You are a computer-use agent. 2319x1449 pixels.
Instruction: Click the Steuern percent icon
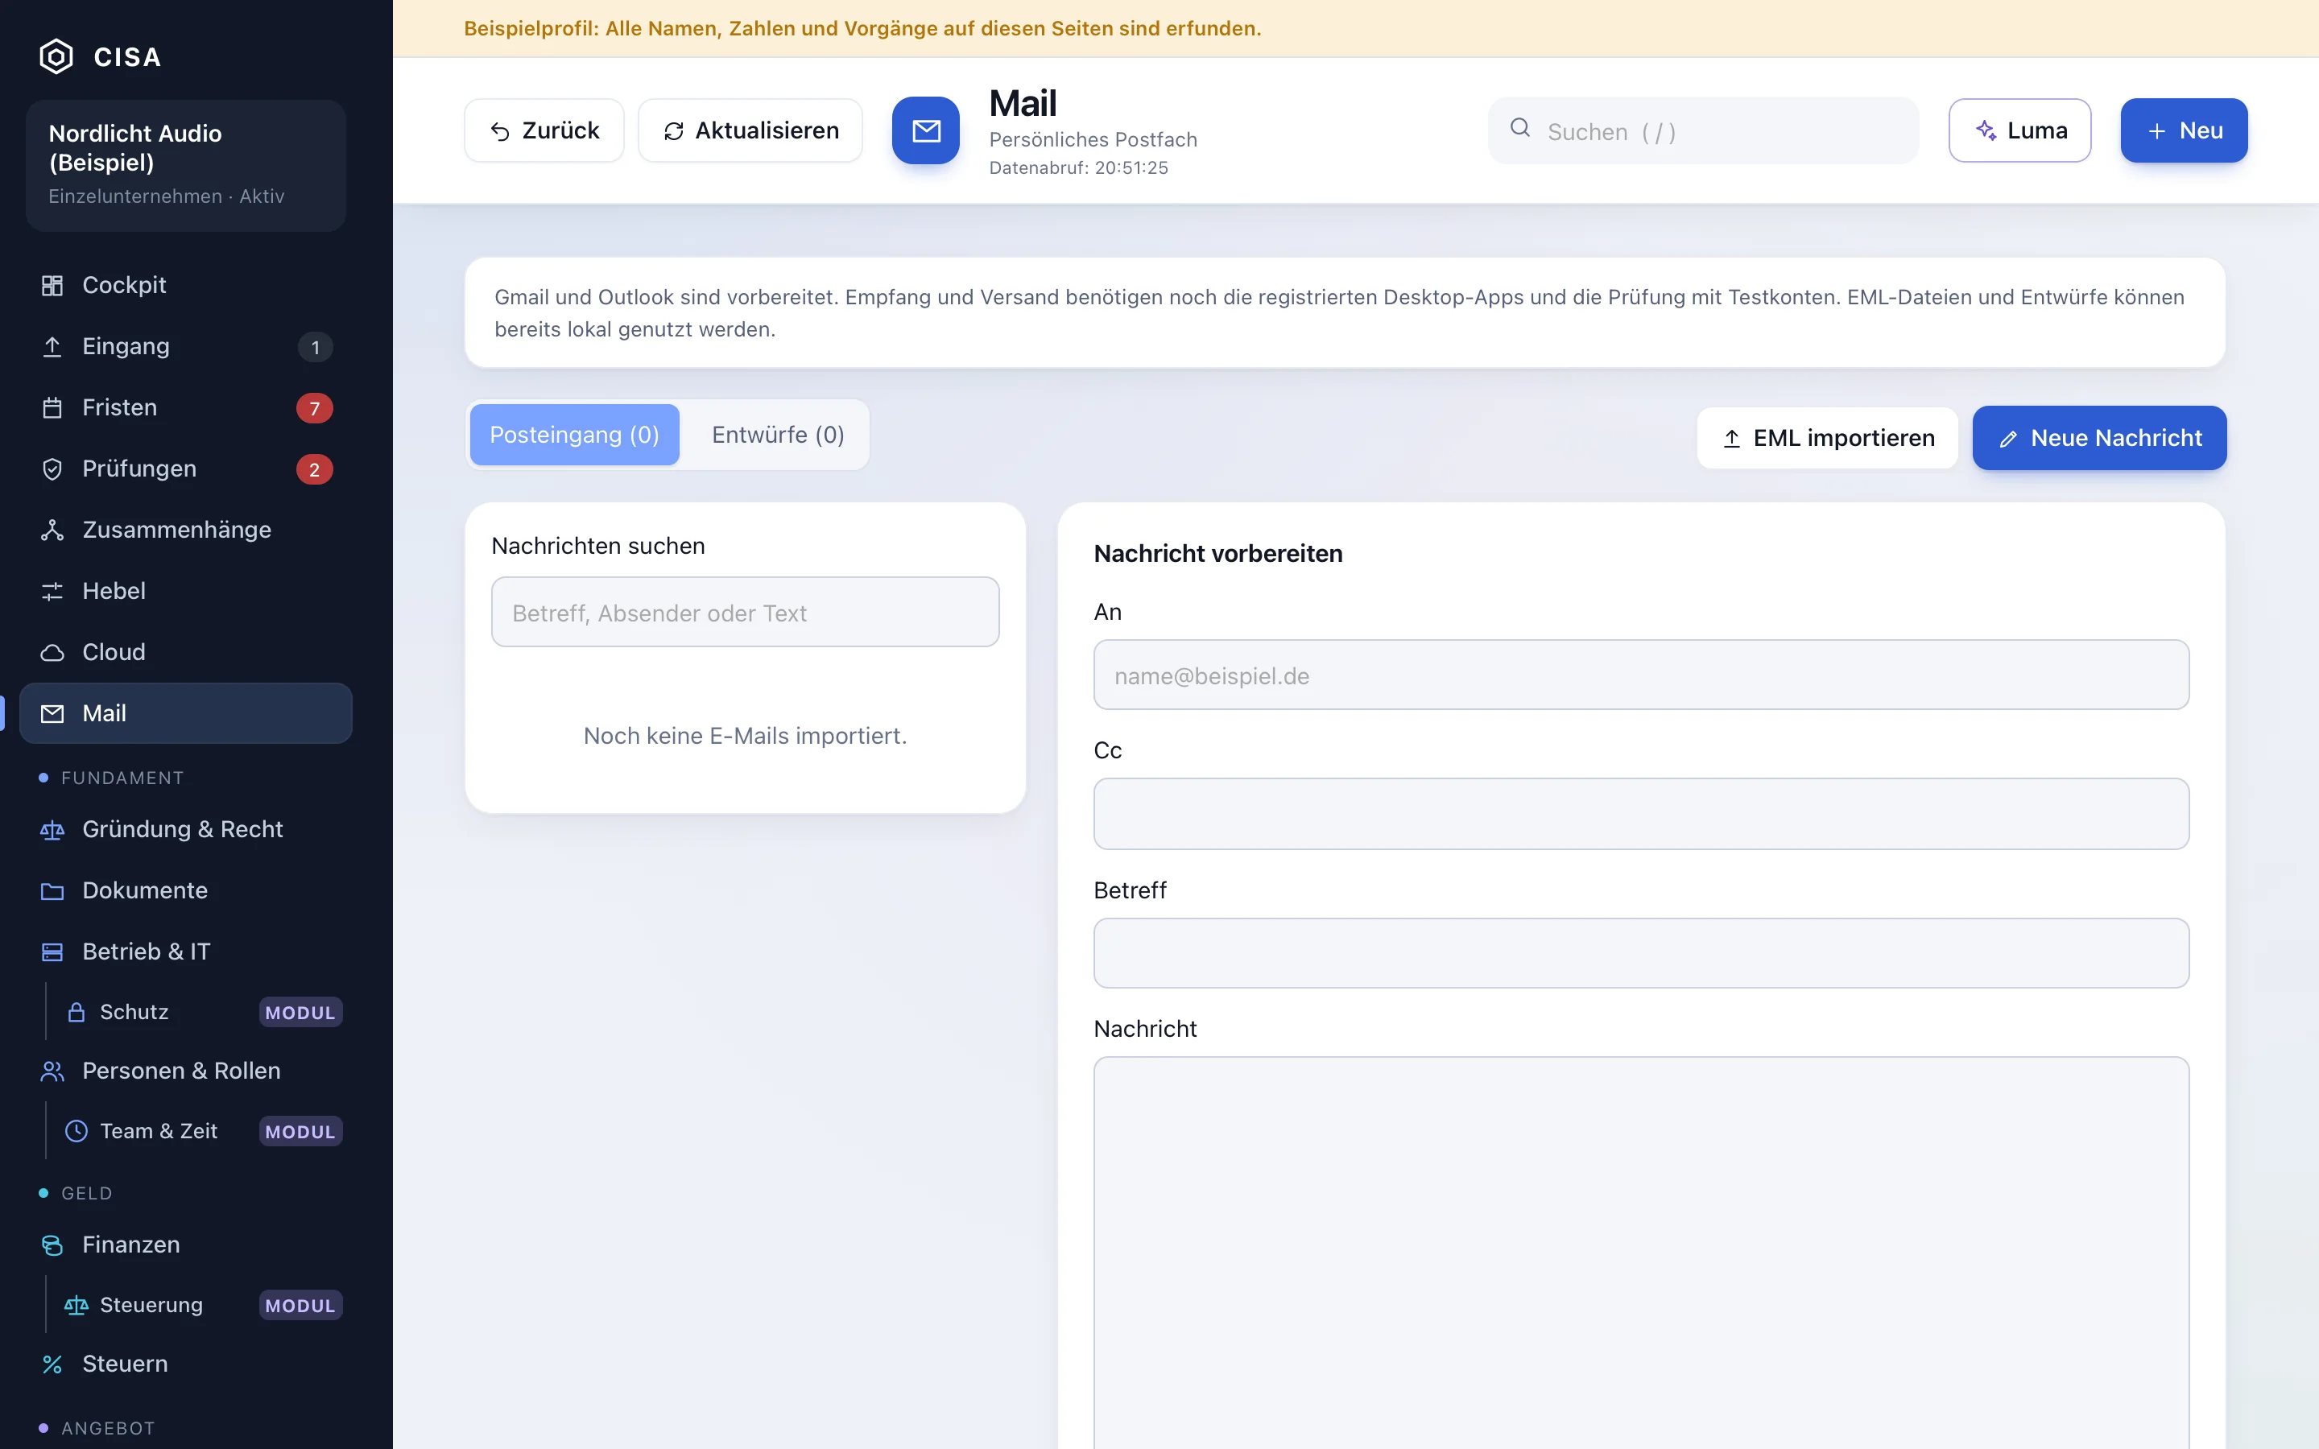click(x=52, y=1364)
